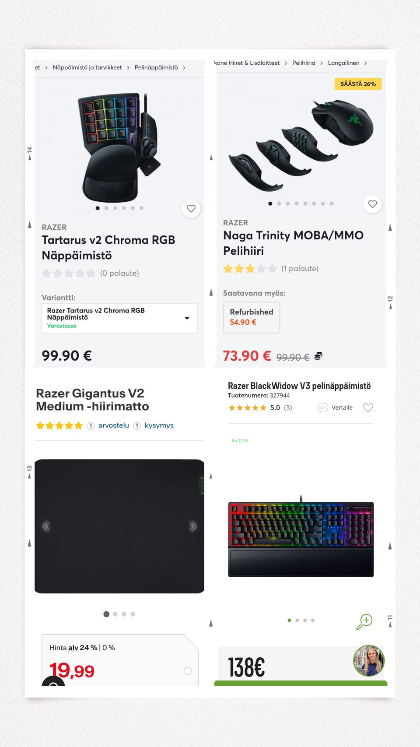Click the Naga Trinity wishlist heart icon
The image size is (420, 747).
[x=372, y=204]
